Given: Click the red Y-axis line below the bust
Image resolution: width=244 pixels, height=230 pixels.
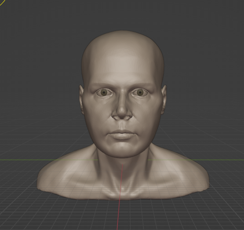Looking at the screenshot, I should click(x=119, y=215).
